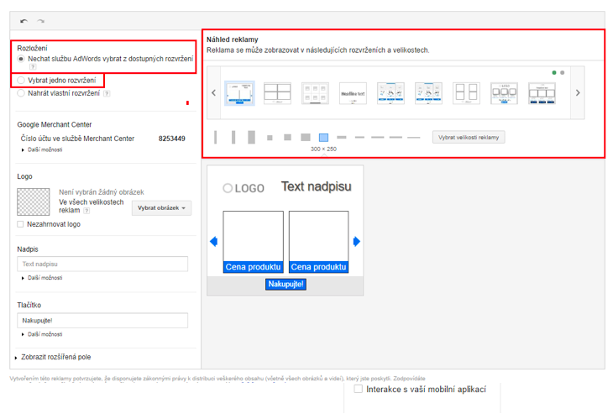Select the thinnest vertical skyscraper size icon
Image resolution: width=613 pixels, height=419 pixels.
[x=216, y=137]
